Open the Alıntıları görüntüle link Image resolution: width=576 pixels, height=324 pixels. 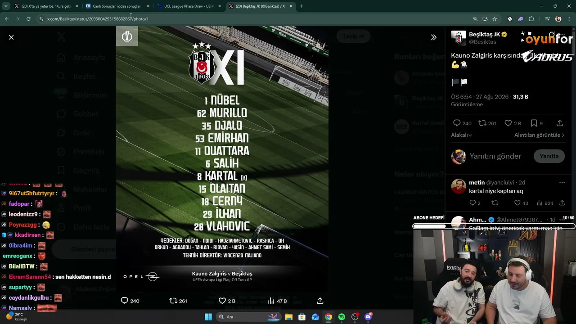tap(540, 135)
